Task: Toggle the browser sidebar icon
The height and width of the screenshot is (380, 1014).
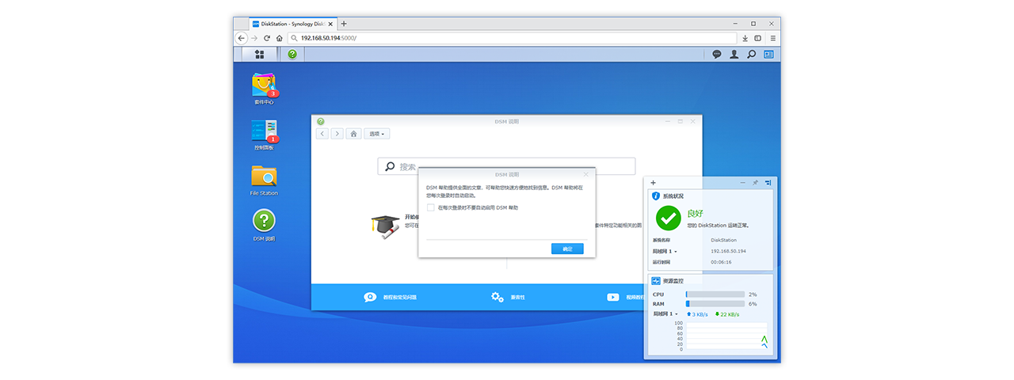Action: tap(758, 38)
